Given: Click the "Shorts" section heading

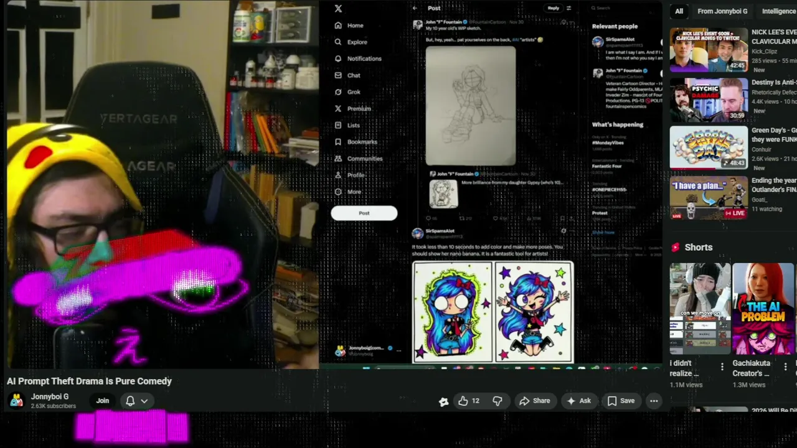Looking at the screenshot, I should coord(699,248).
